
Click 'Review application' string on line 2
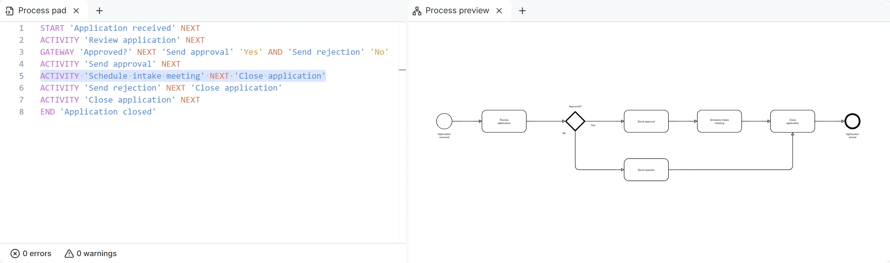click(x=132, y=40)
